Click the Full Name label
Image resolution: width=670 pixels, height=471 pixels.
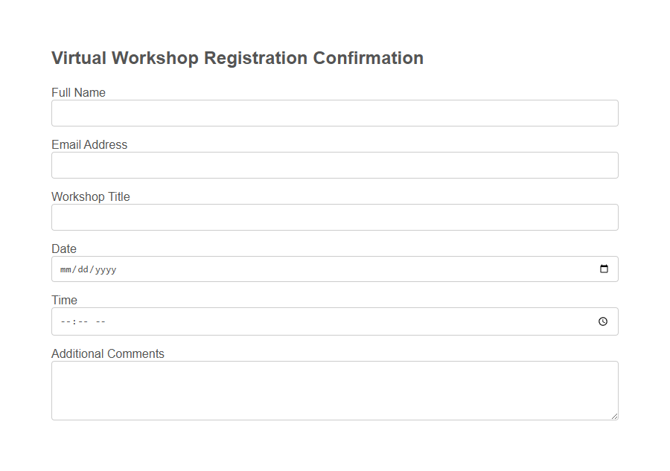coord(78,92)
